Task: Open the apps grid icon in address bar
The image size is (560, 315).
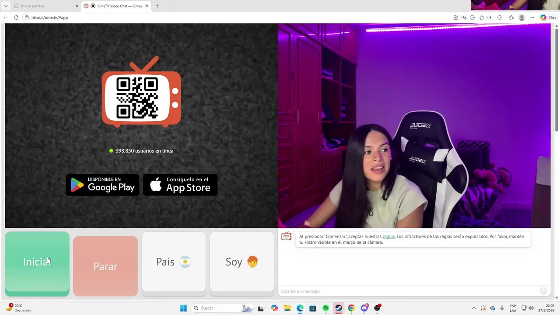Action: pos(456,17)
